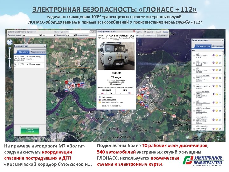Click purple duty icon in second МЧС row
This screenshot has height=172, width=229.
[213, 63]
